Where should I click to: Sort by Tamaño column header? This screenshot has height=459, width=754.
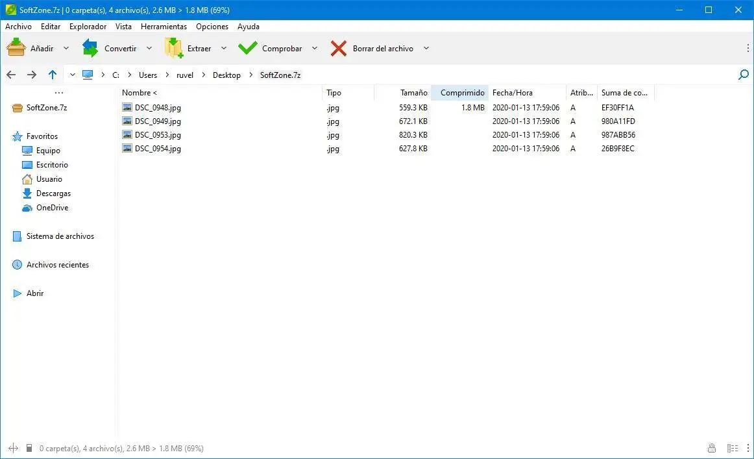[413, 92]
